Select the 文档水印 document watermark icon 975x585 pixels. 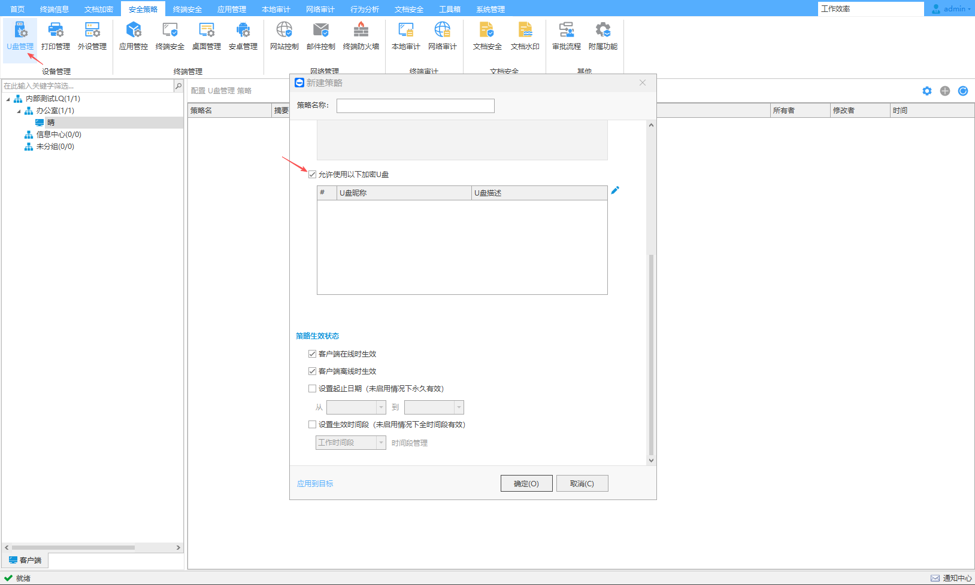(x=525, y=36)
